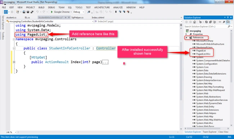Open the DEBUG menu
The height and width of the screenshot is (139, 234).
(51, 7)
